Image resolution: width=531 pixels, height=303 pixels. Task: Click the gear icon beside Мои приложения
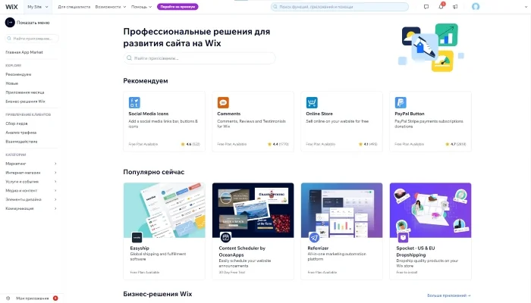8,298
